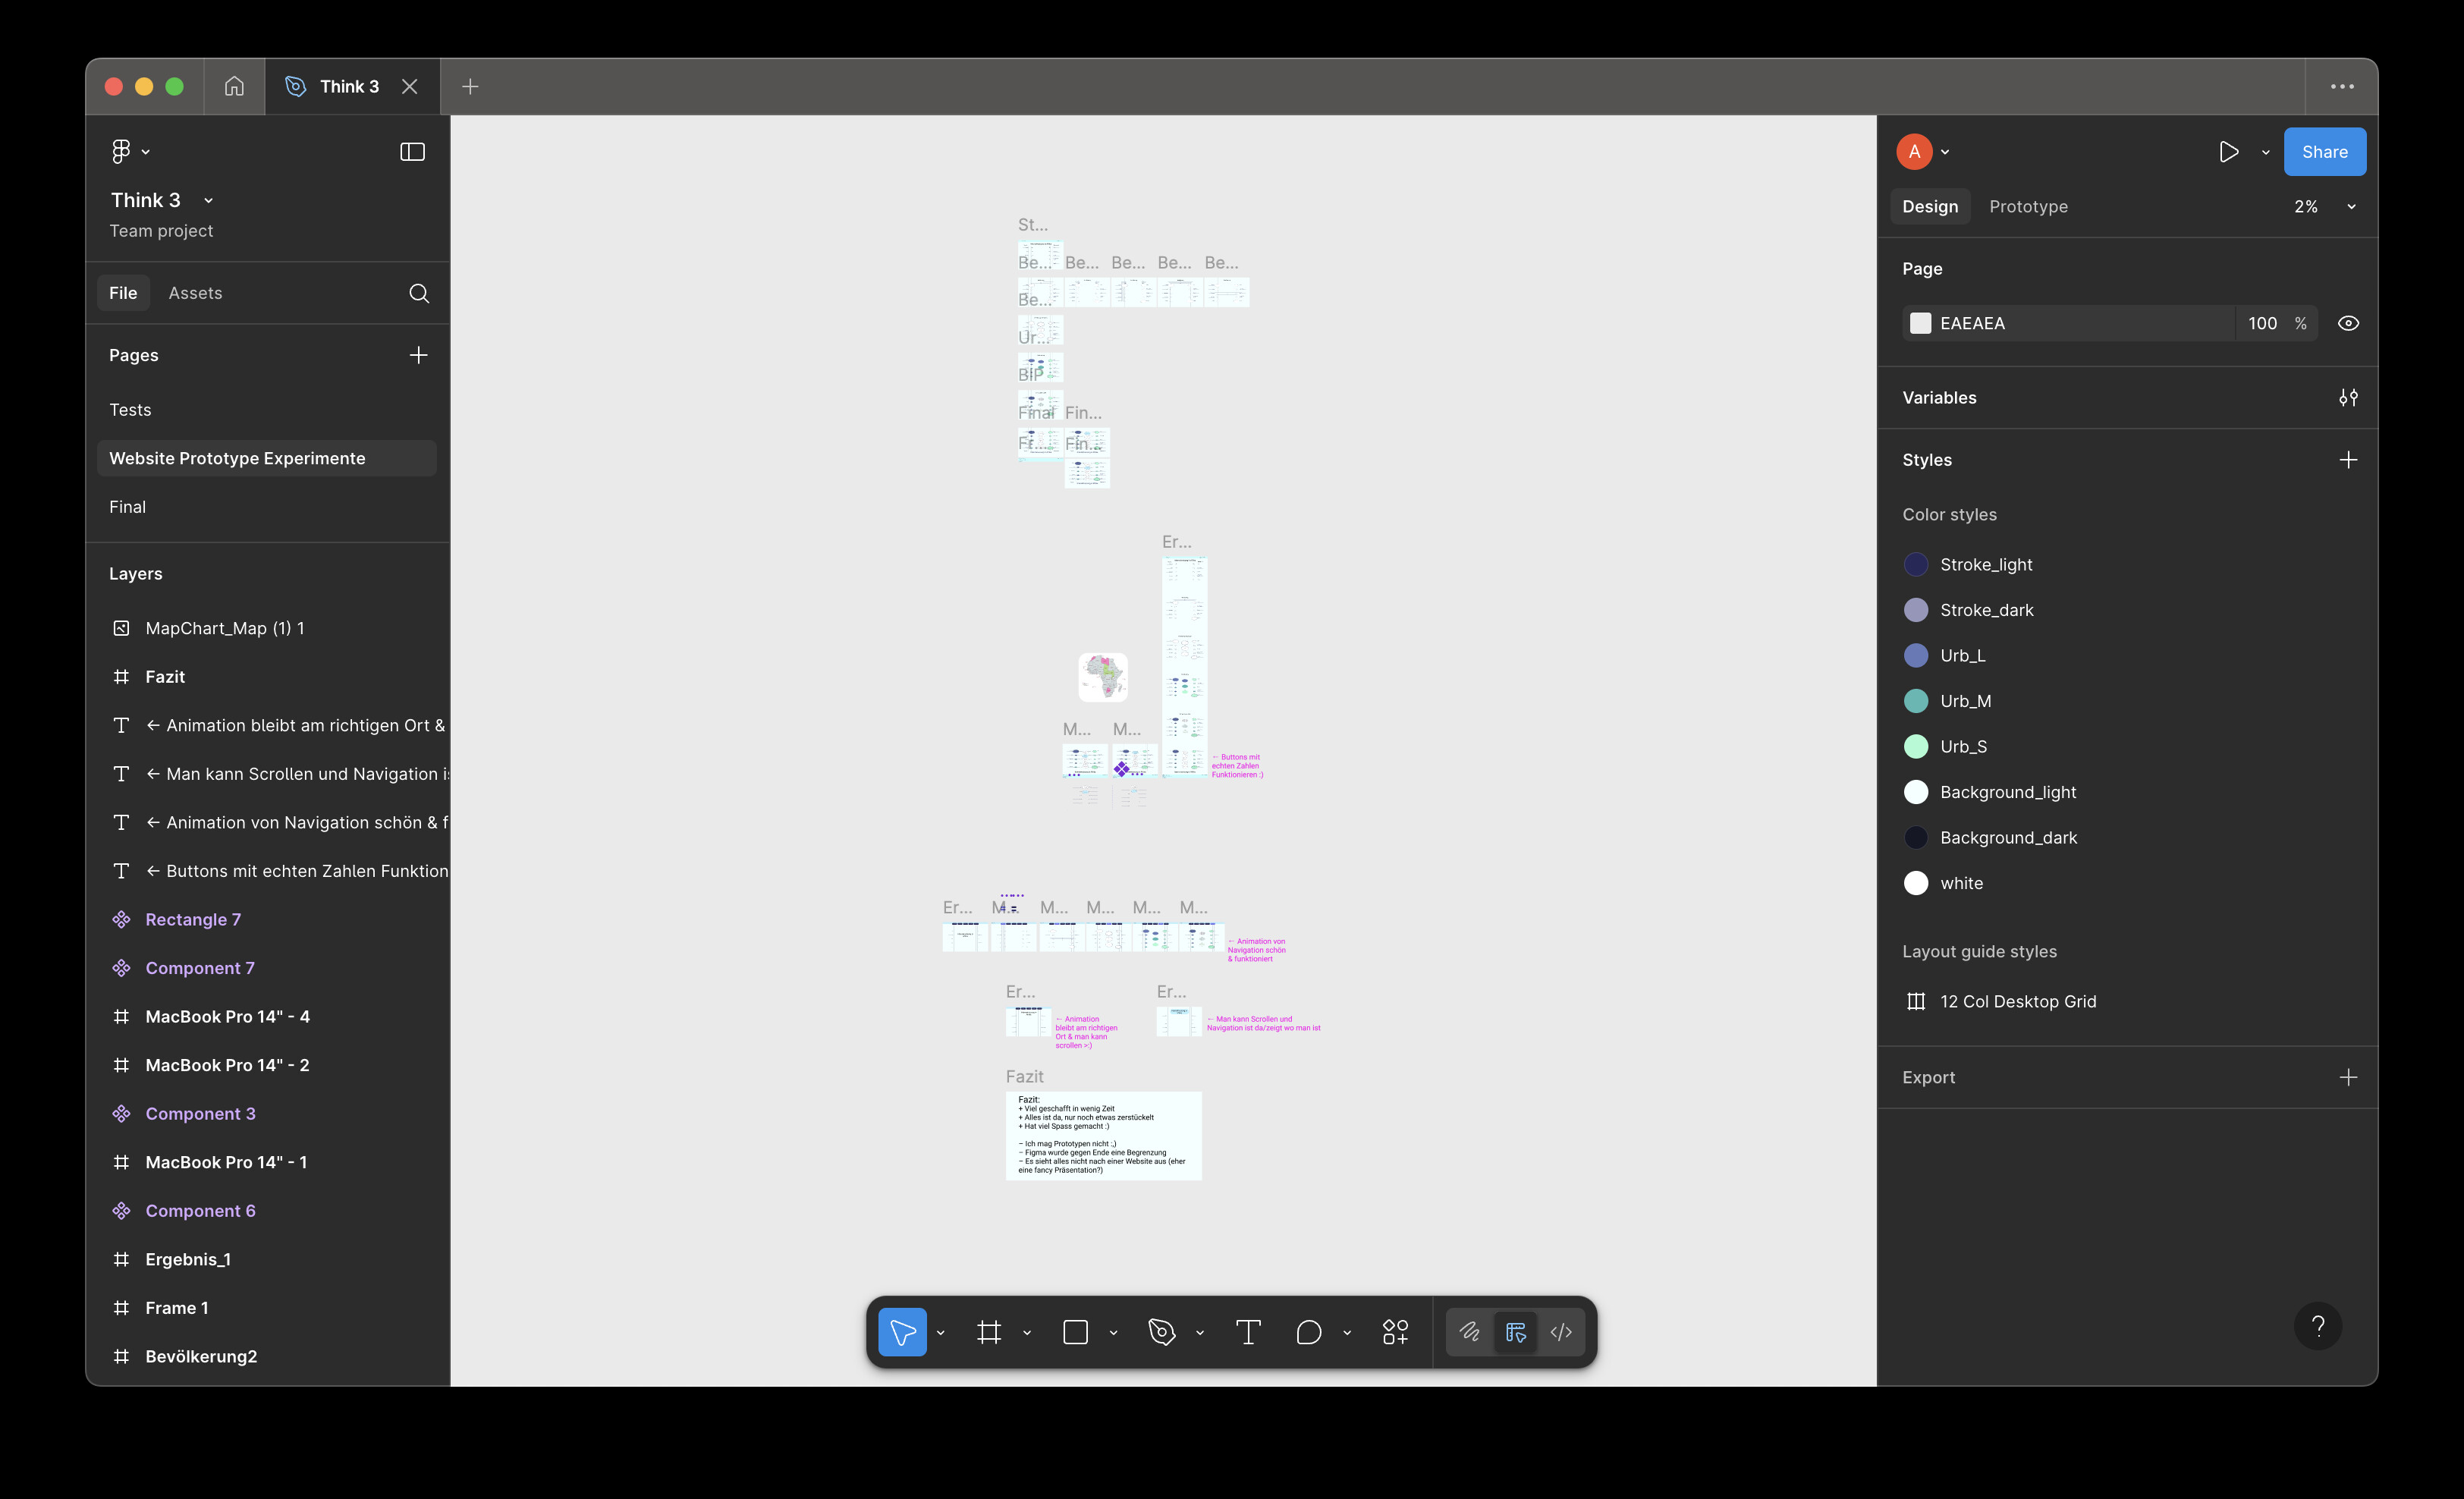Add a new style with plus
The width and height of the screenshot is (2464, 1499).
(x=2348, y=460)
